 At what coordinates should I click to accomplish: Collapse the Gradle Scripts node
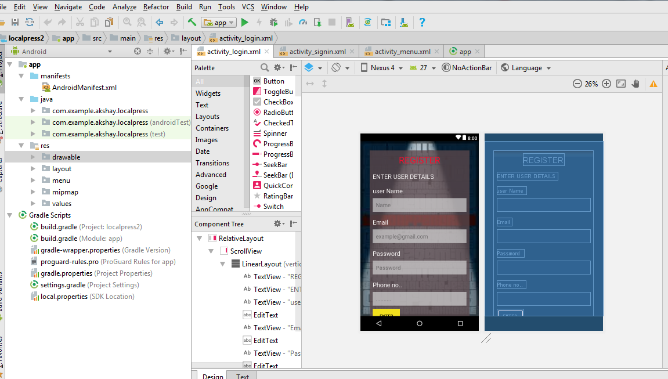[x=10, y=215]
